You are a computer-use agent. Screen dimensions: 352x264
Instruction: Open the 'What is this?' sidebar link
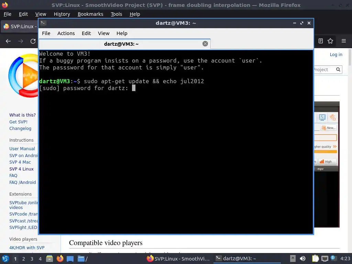coord(22,115)
